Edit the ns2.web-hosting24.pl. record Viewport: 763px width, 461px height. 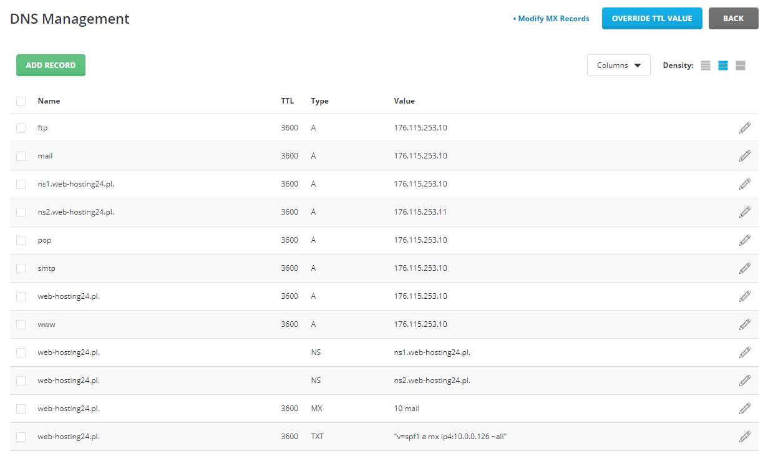744,212
